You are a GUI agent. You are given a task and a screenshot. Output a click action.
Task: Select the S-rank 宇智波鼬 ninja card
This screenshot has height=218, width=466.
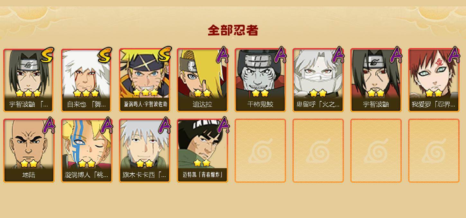(x=29, y=80)
